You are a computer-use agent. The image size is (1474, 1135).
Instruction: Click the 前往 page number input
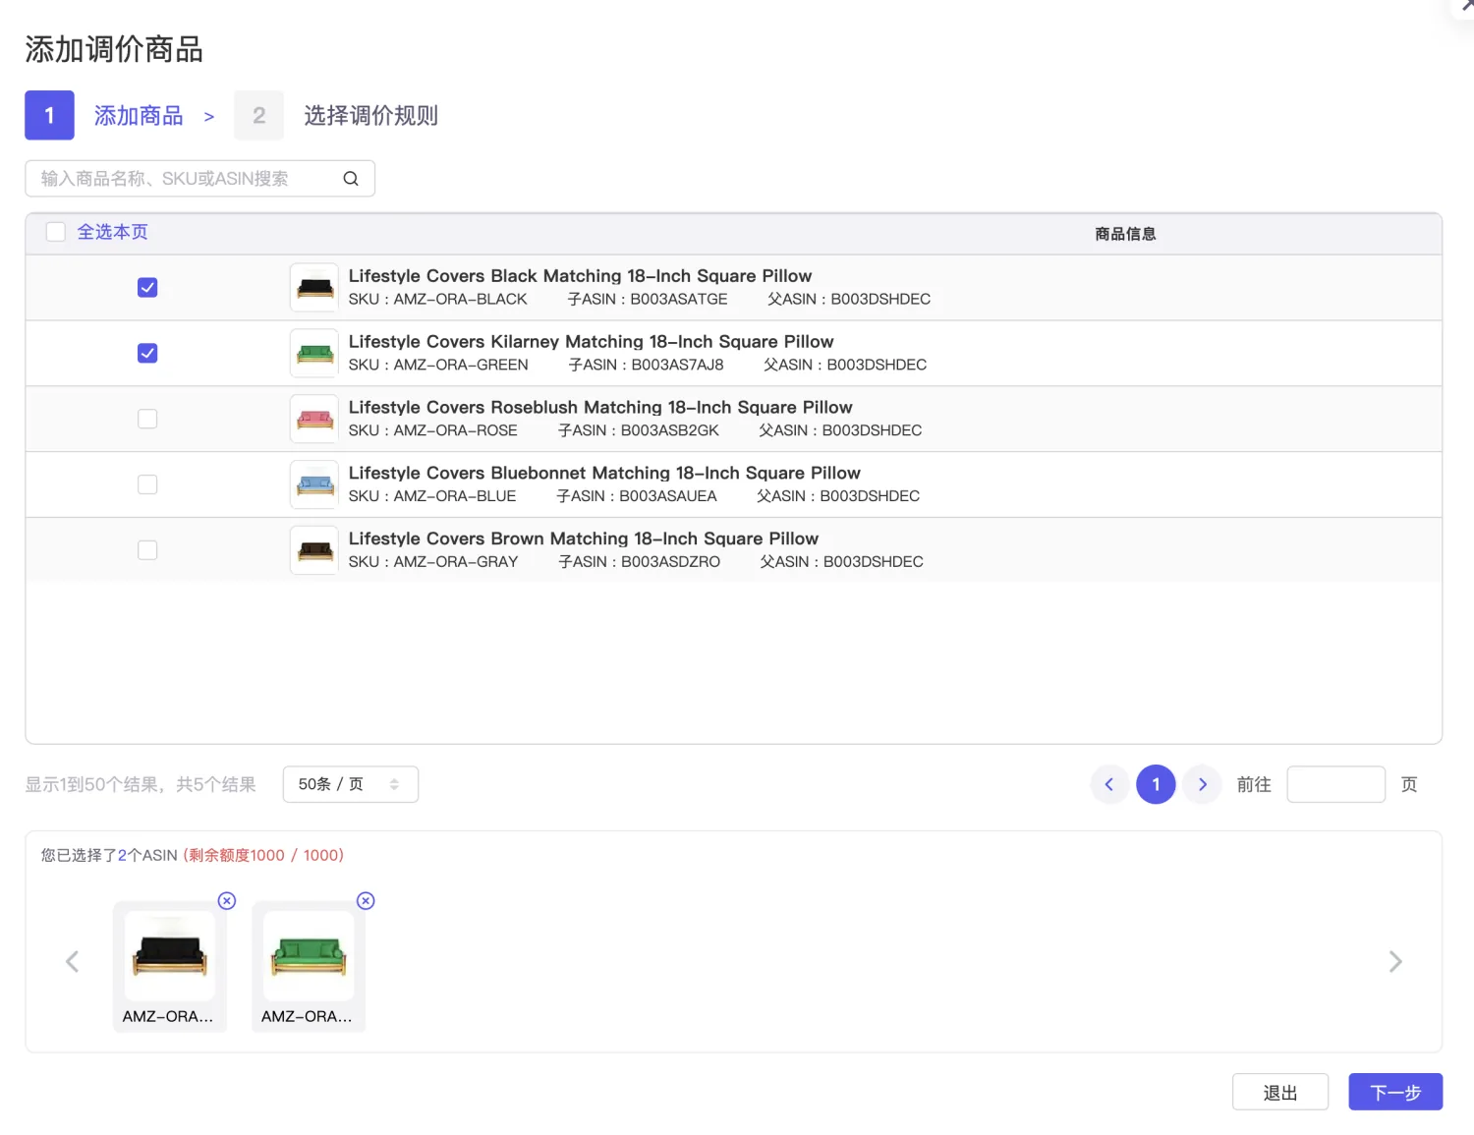point(1336,784)
